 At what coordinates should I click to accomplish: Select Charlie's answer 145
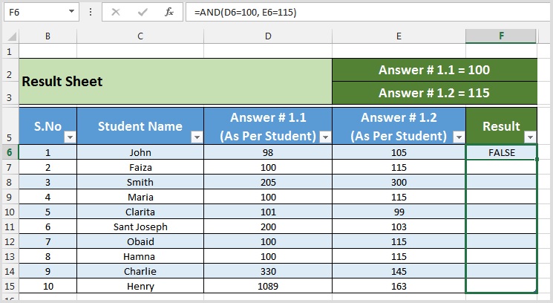point(399,271)
